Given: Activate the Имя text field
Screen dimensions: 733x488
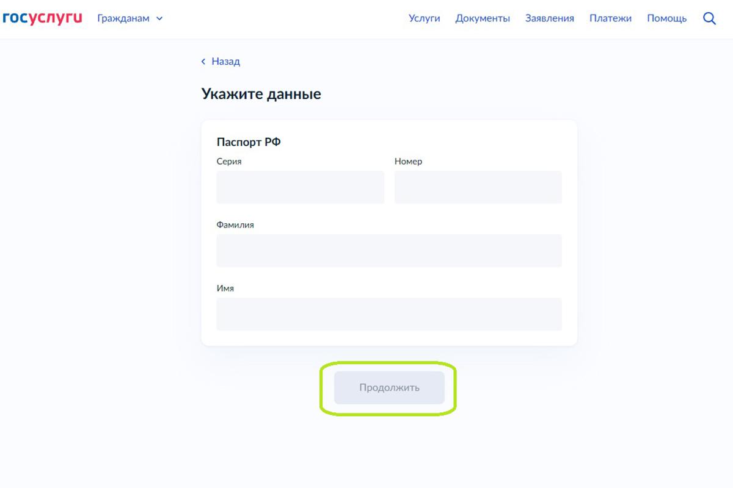Looking at the screenshot, I should tap(388, 314).
